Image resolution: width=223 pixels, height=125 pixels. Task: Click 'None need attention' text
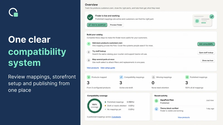pyautogui.click(x=160, y=88)
